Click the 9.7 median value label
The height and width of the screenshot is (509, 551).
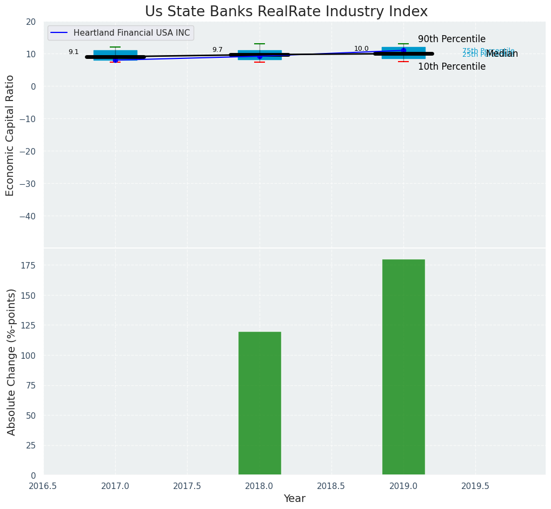(x=217, y=50)
